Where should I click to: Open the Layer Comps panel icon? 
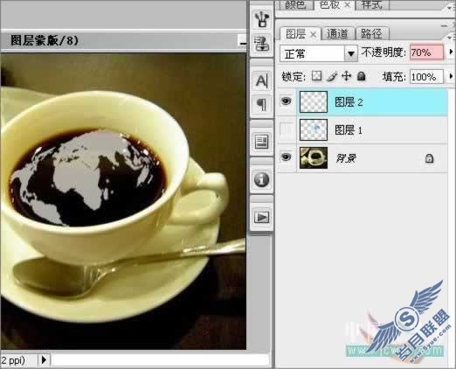tap(262, 142)
